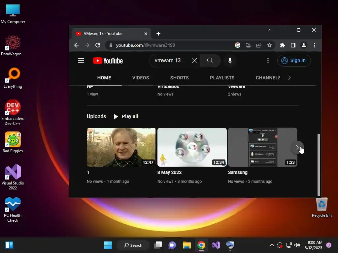Click the Chrome taskbar icon
Image resolution: width=338 pixels, height=253 pixels.
(x=201, y=245)
